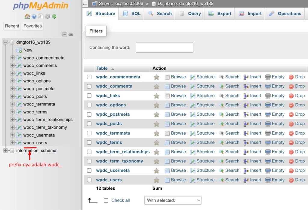The image size is (308, 210).
Task: Click the favorite star for wpdc_options
Action: coord(156,105)
